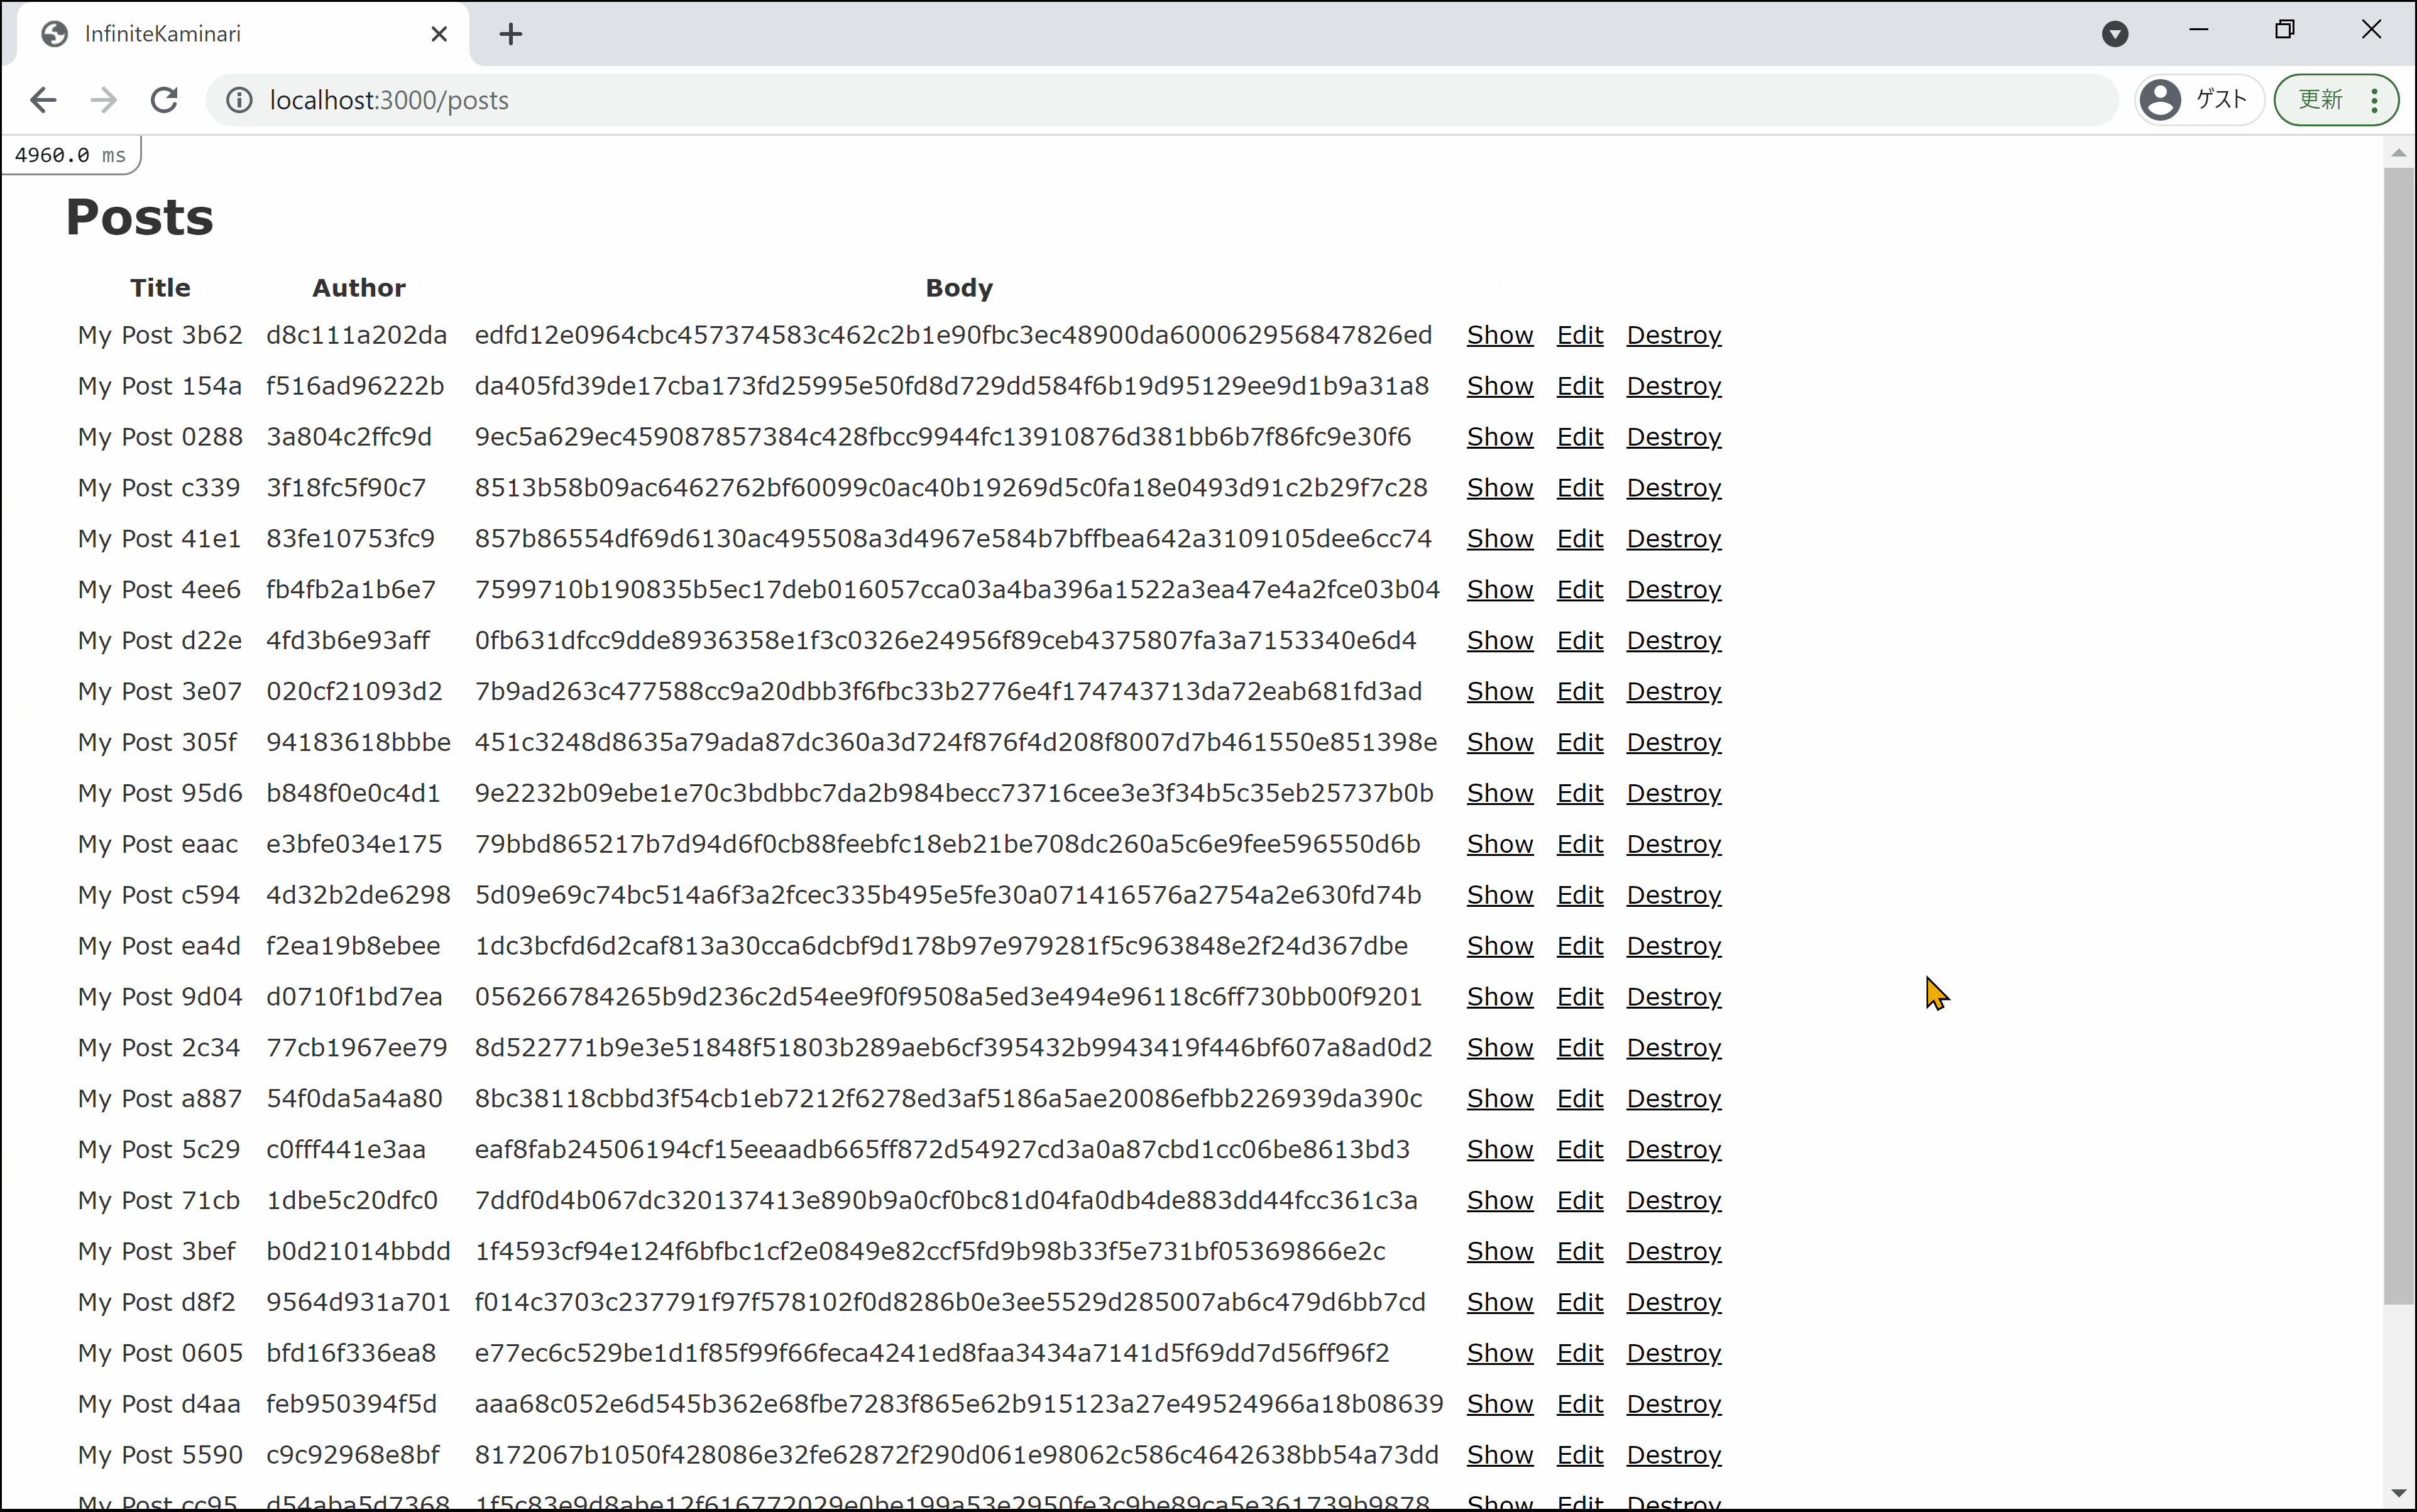
Task: Click the 更新 update button
Action: click(x=2320, y=100)
